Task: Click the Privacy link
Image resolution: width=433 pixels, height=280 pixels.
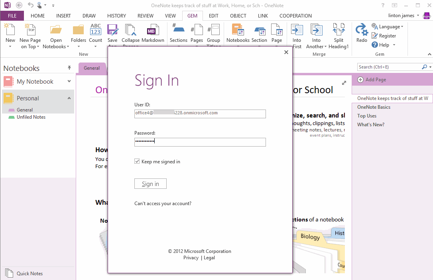Action: (x=191, y=258)
